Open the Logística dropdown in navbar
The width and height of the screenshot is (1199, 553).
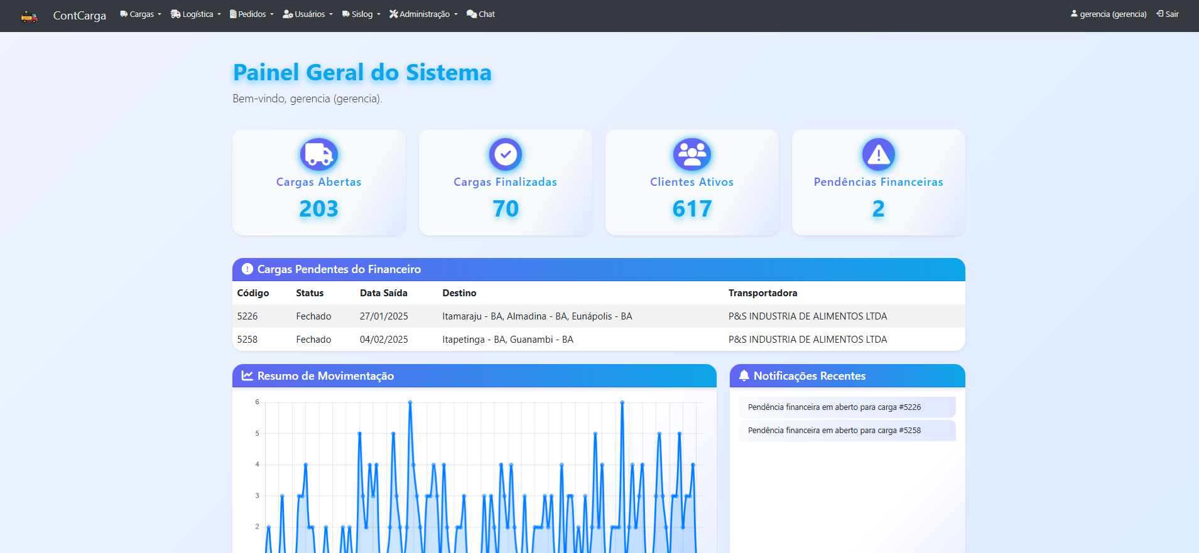click(x=196, y=14)
